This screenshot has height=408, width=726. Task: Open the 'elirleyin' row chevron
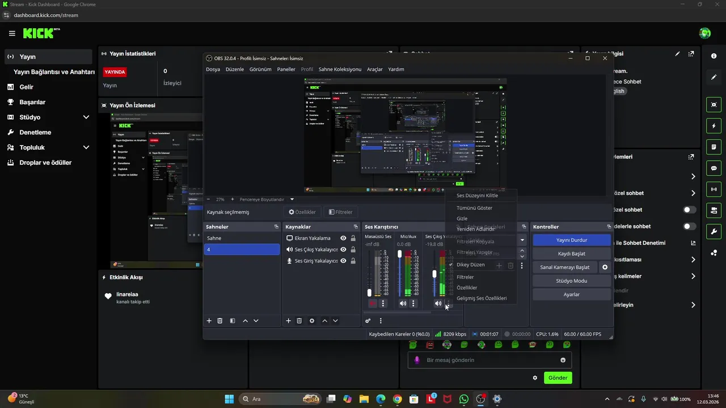pyautogui.click(x=693, y=305)
